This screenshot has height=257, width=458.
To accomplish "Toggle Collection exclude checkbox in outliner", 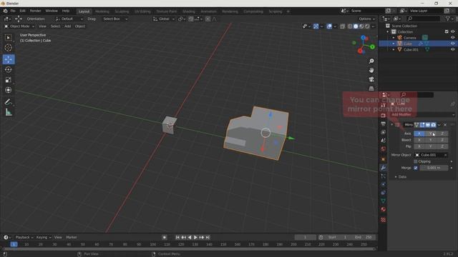I will (x=447, y=31).
